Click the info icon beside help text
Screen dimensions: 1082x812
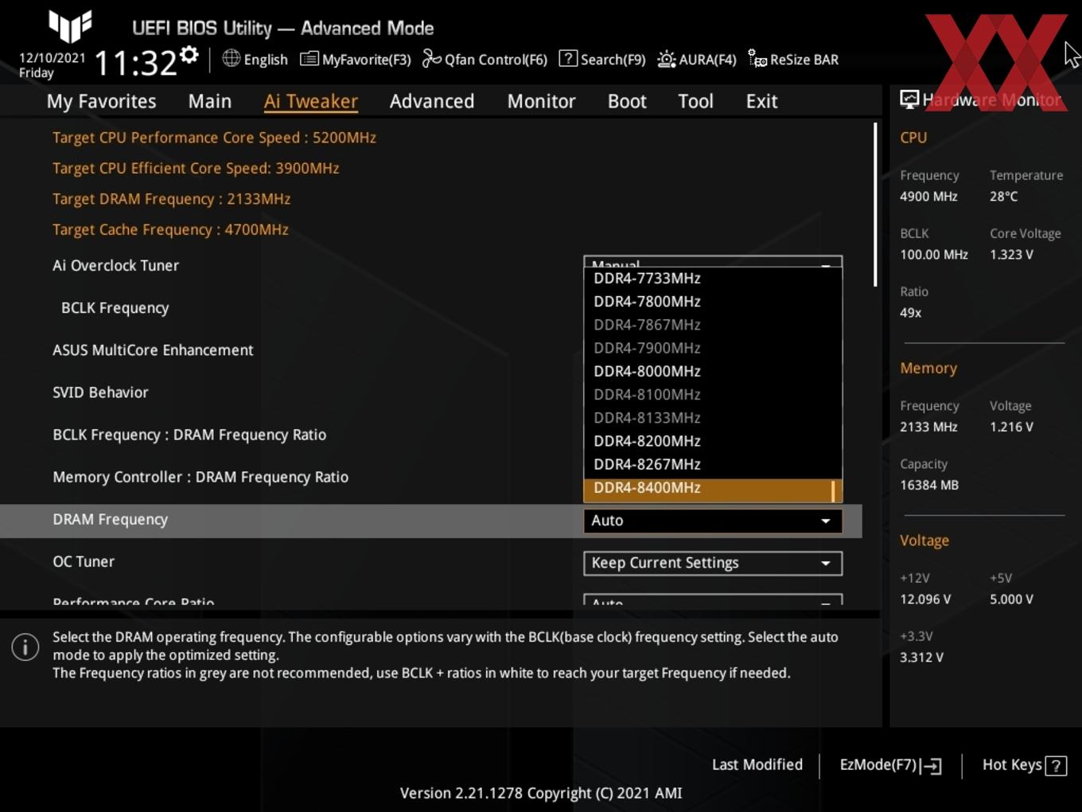pyautogui.click(x=25, y=646)
